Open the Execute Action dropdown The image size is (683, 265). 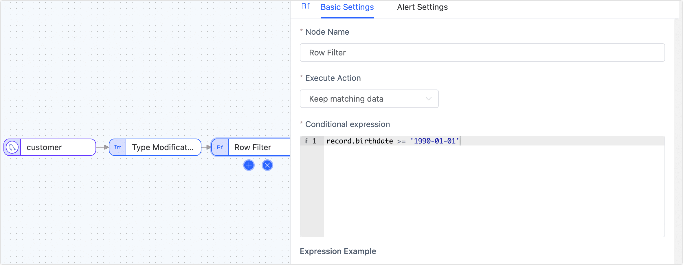369,99
